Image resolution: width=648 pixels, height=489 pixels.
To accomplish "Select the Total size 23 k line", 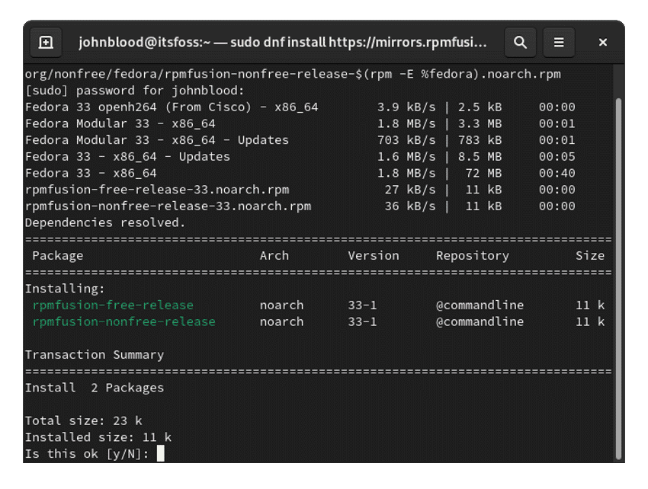I will [81, 420].
